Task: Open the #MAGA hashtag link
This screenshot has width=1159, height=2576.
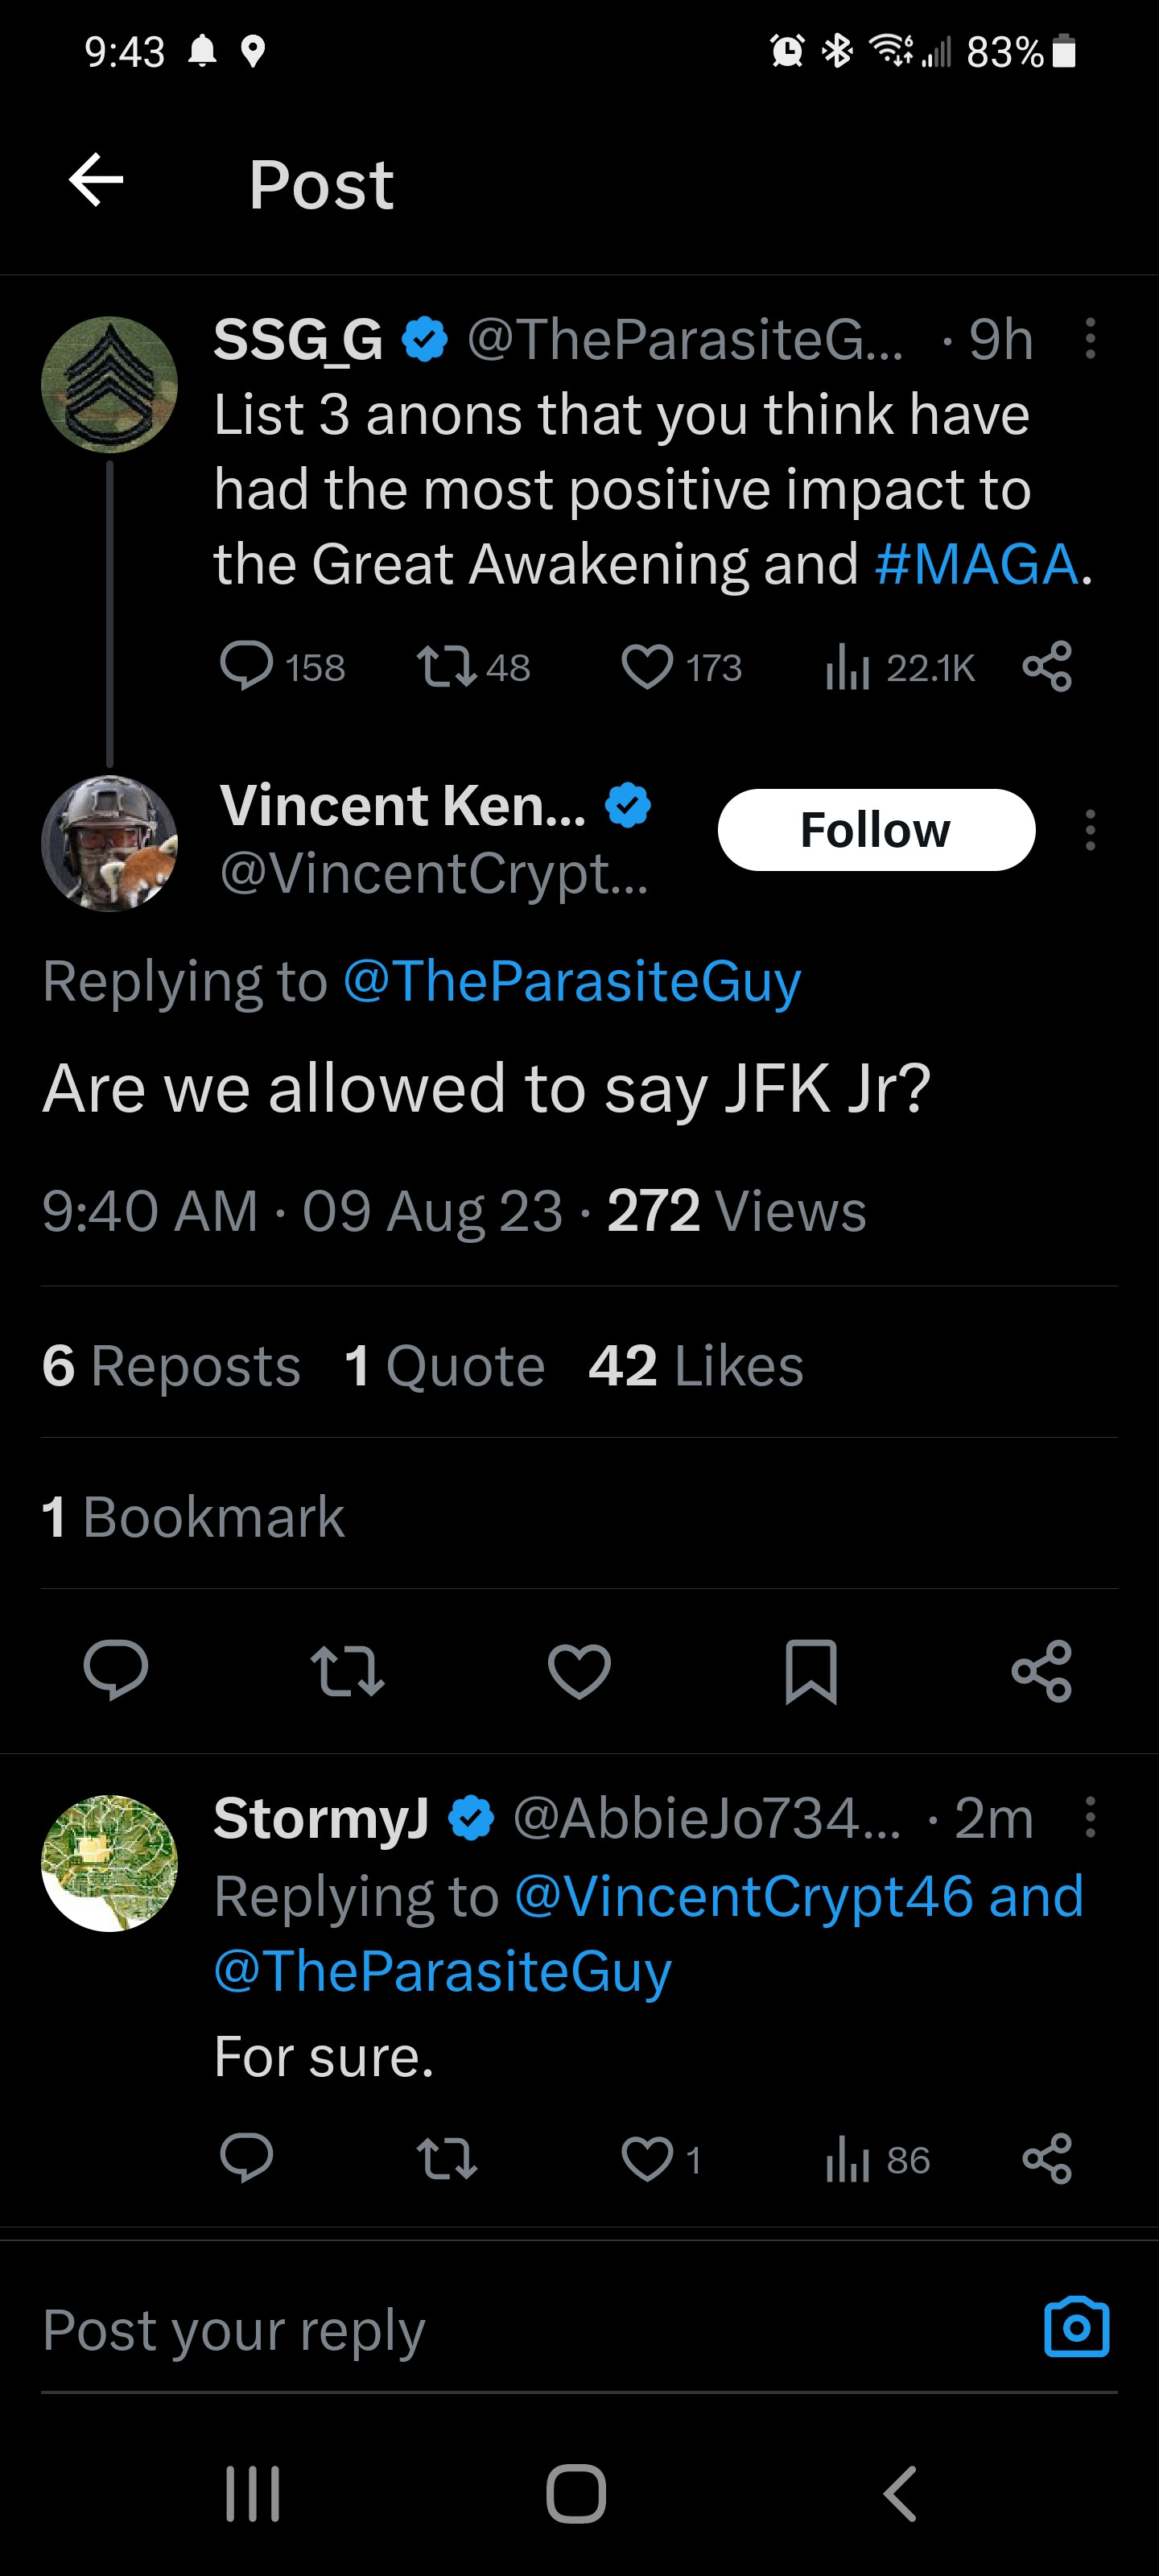Action: pos(975,564)
